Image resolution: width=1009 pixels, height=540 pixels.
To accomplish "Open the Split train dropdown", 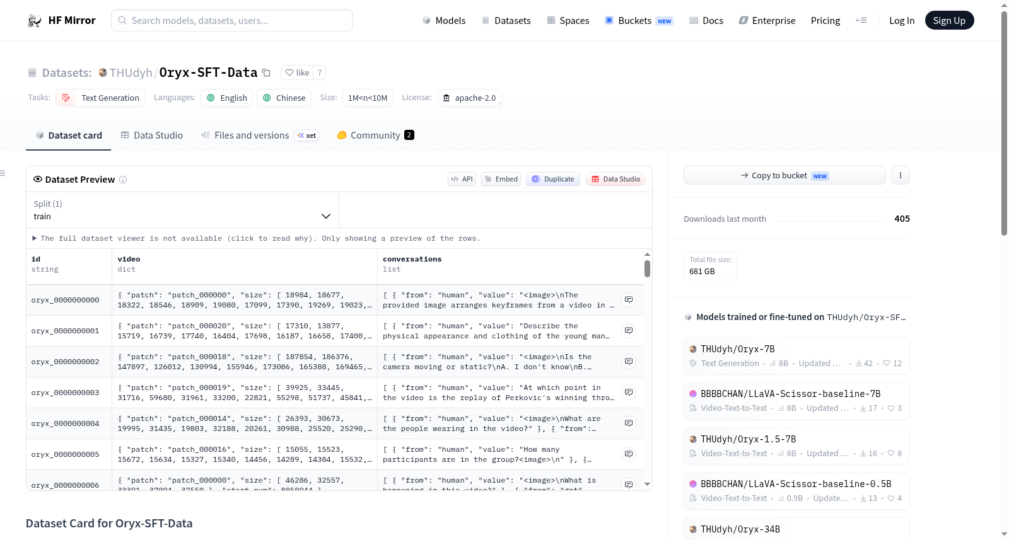I will (182, 210).
